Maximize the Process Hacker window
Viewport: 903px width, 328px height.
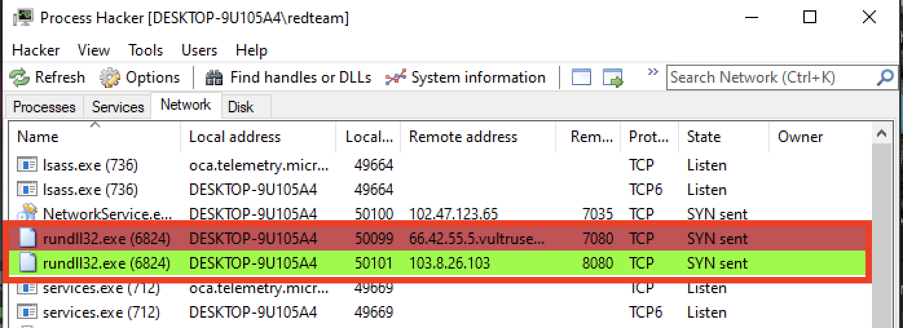coord(810,17)
